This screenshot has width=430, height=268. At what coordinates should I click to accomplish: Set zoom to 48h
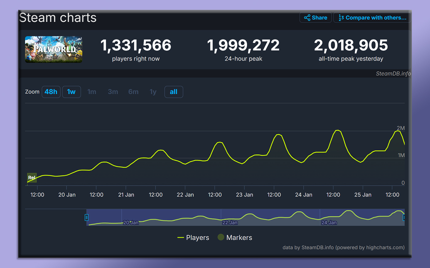pyautogui.click(x=51, y=92)
